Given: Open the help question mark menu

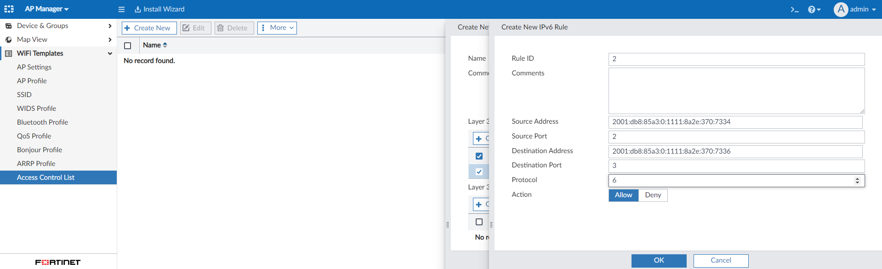Looking at the screenshot, I should click(814, 9).
